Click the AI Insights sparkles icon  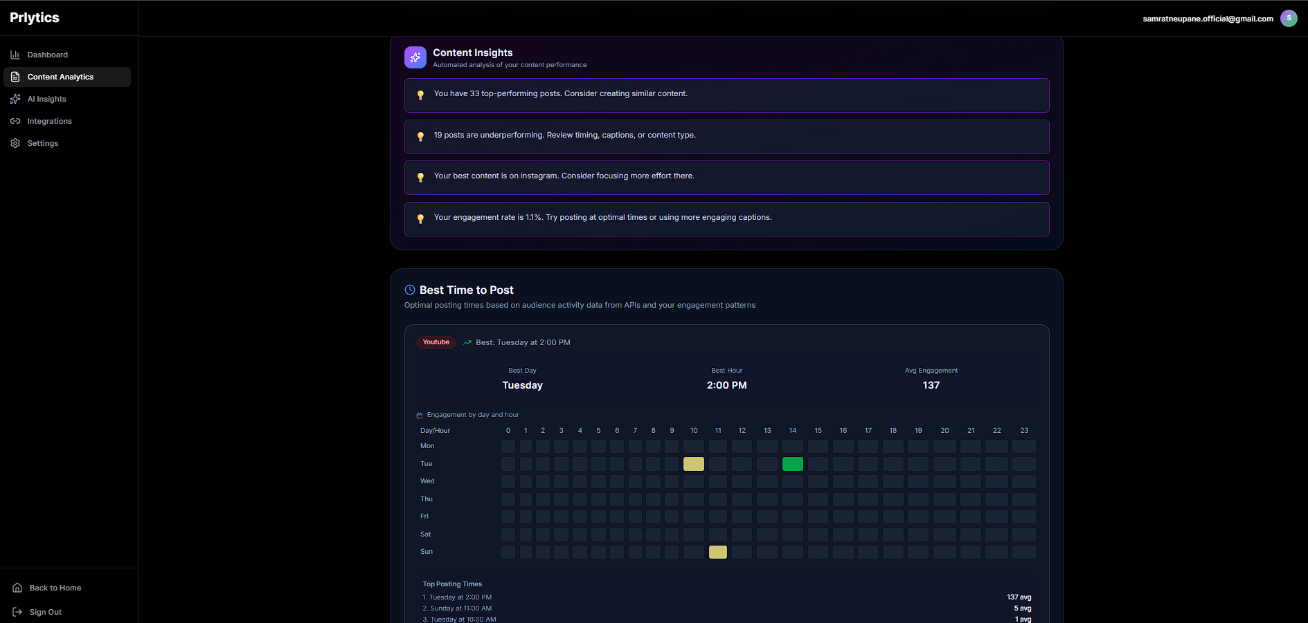[15, 99]
